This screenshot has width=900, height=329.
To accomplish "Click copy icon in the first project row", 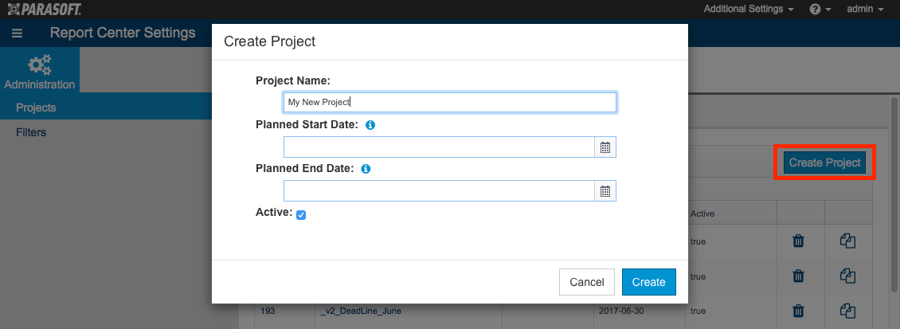I will coord(847,241).
